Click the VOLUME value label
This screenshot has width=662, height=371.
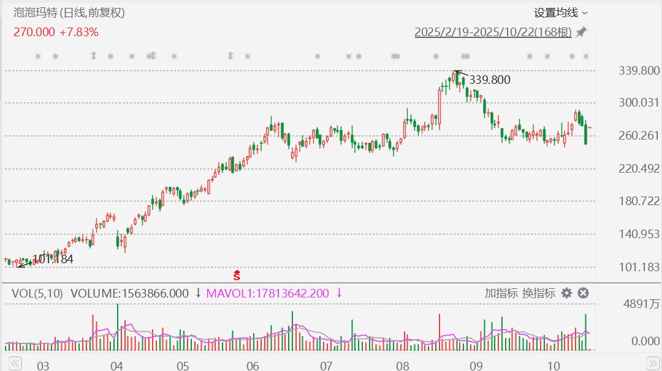pos(129,293)
